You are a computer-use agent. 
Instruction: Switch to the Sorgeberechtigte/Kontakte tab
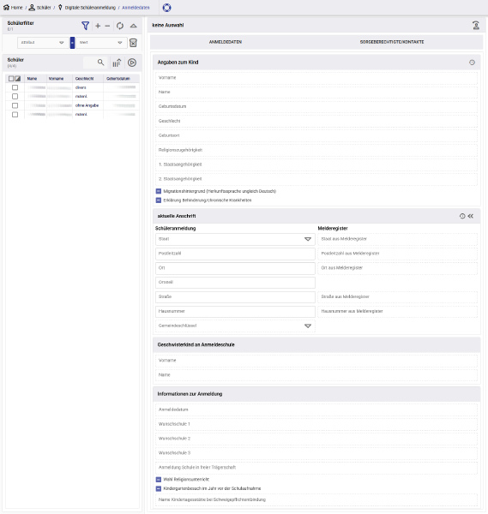click(392, 42)
